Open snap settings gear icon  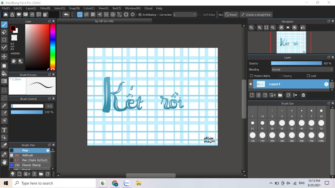click(x=133, y=14)
